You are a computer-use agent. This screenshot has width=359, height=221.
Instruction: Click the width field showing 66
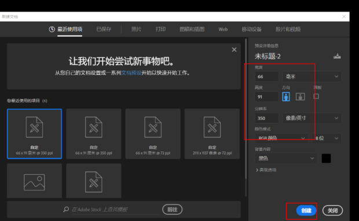click(266, 77)
